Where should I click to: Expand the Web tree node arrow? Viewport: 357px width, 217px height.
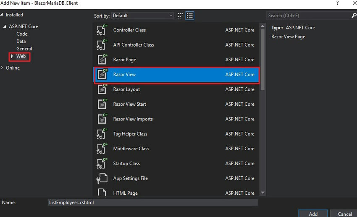pyautogui.click(x=12, y=56)
